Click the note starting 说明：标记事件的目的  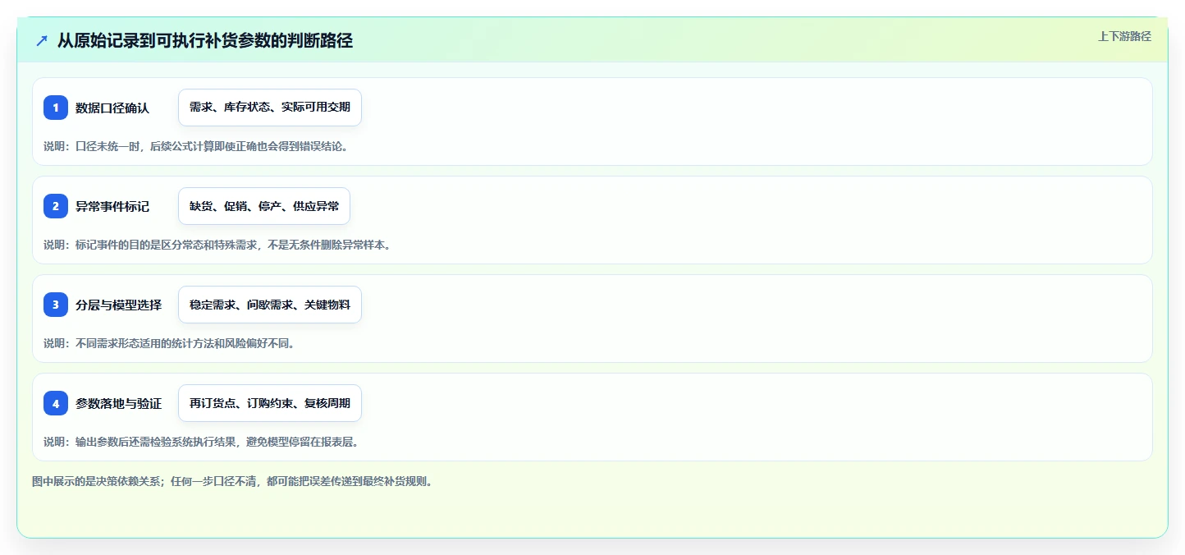217,245
